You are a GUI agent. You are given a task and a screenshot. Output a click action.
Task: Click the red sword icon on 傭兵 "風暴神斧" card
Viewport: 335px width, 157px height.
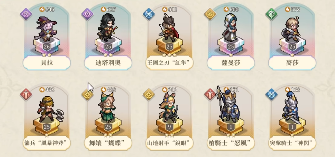click(x=26, y=95)
